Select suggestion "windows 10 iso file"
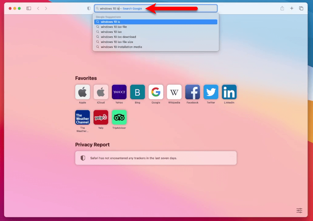The image size is (313, 221). click(x=156, y=27)
